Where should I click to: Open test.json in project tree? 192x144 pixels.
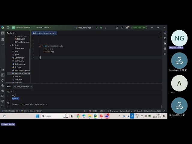tap(17, 80)
